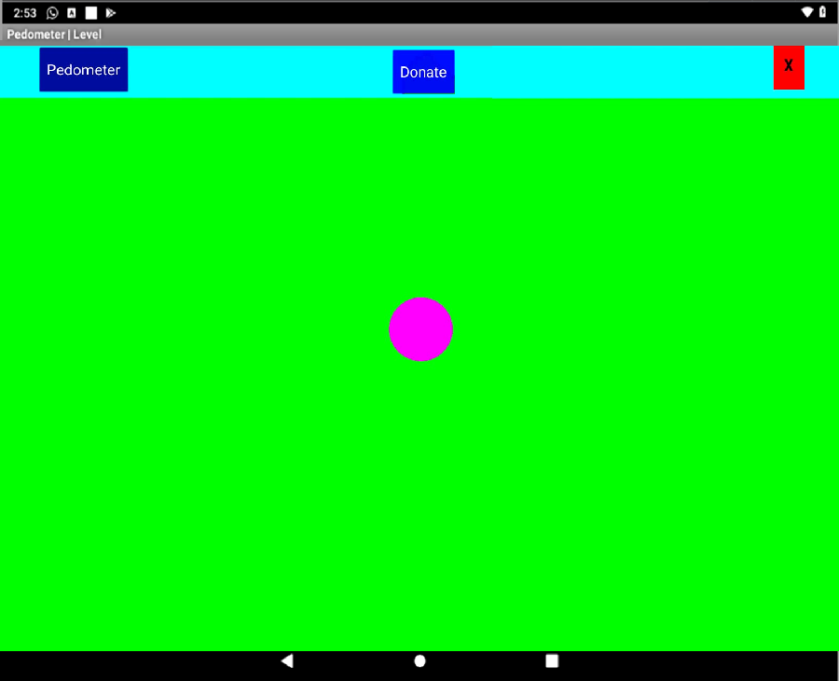Close the app with red X button

789,67
